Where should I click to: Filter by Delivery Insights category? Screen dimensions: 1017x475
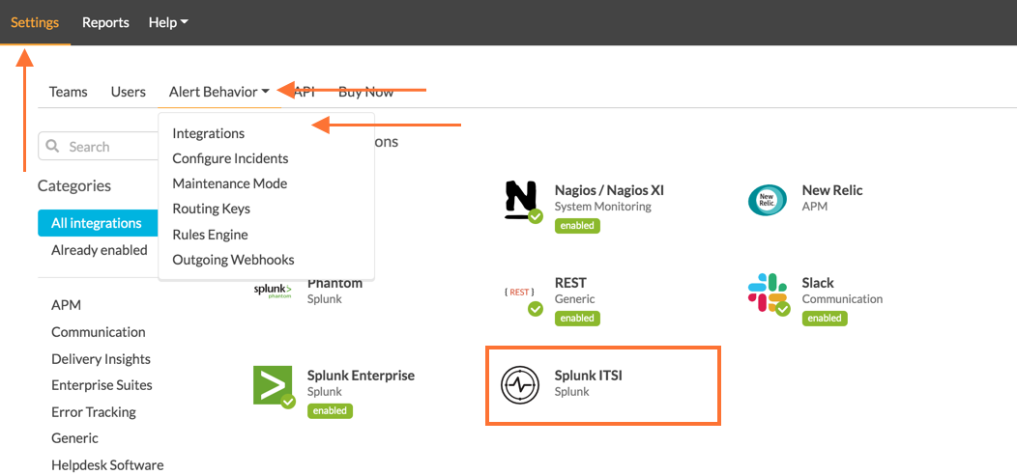coord(101,359)
